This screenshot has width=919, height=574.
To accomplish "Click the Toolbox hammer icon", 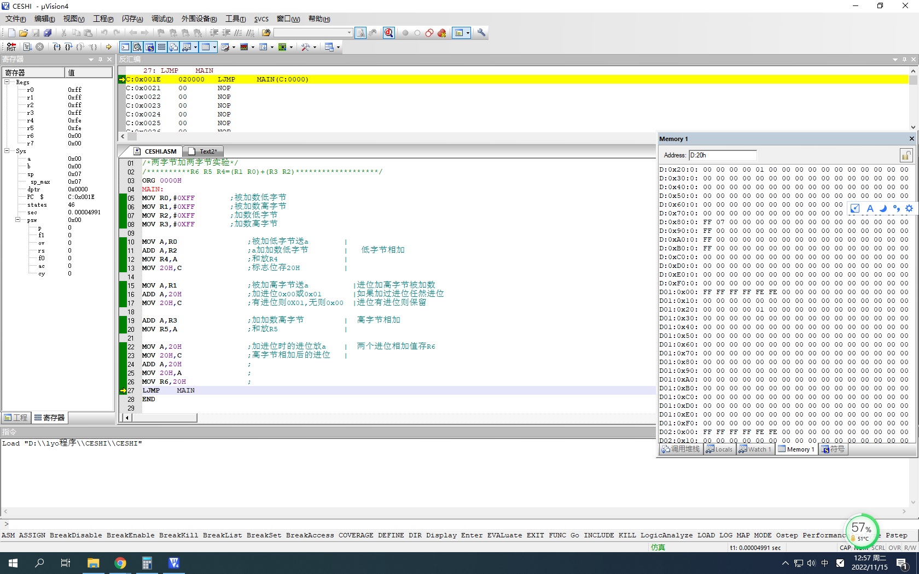I will pyautogui.click(x=305, y=47).
